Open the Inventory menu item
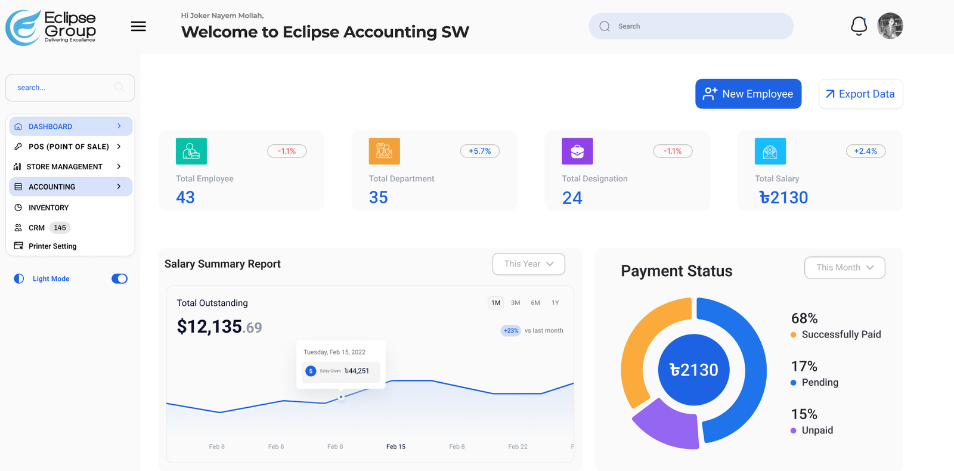 point(49,207)
